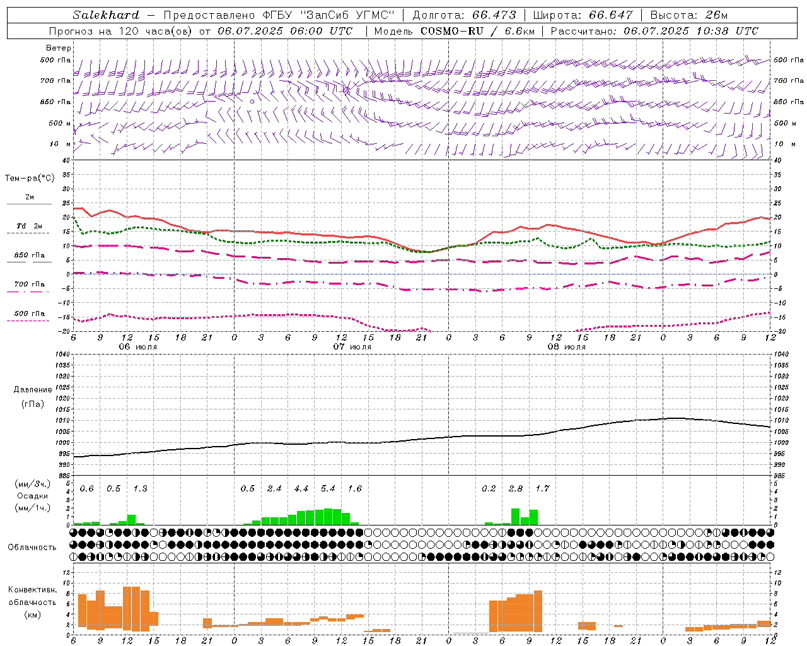Click the '2.8' precipitation total value
807x646 pixels.
pos(516,489)
